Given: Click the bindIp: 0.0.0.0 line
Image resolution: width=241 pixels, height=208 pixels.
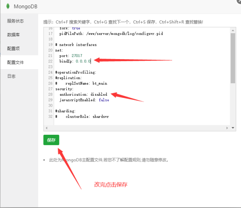Looking at the screenshot, I should click(75, 61).
